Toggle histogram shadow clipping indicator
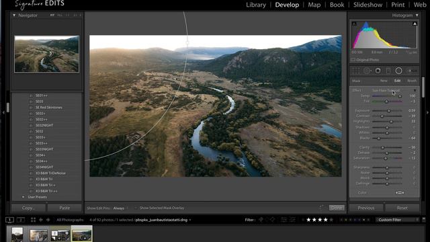Screen dimensions: 430x242 coord(354,24)
